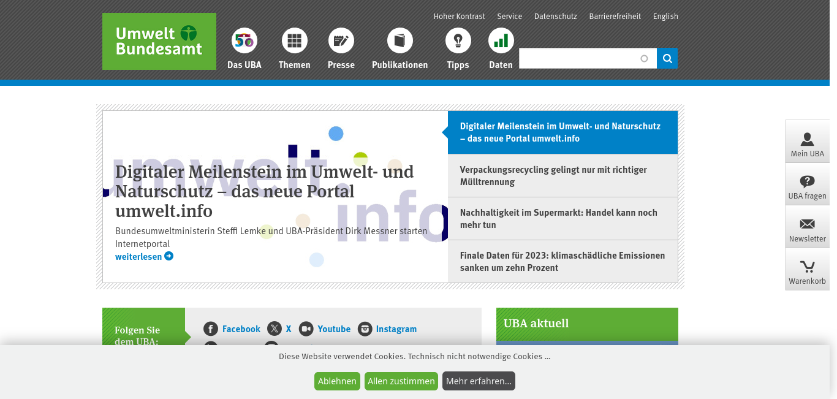
Task: Open the Datenschutz link
Action: [x=556, y=17]
